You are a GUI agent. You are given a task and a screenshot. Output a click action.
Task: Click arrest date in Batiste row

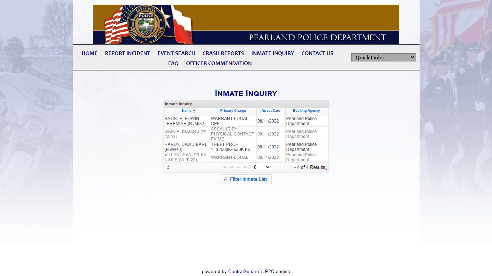271,121
